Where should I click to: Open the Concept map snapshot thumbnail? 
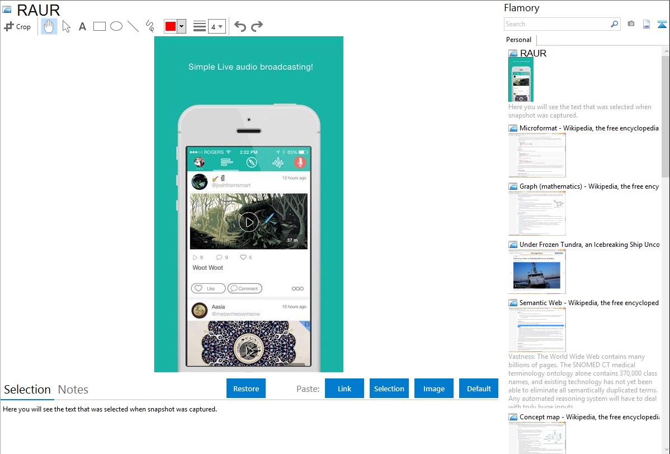click(x=537, y=438)
